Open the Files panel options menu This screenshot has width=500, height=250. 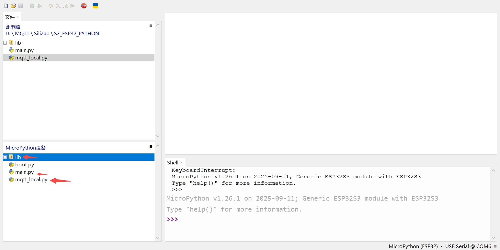[150, 26]
